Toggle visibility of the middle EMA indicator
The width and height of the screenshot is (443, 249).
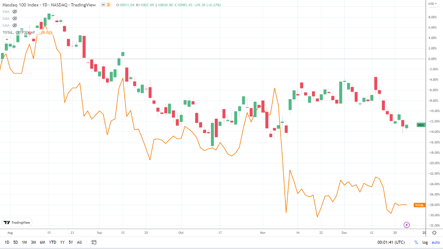coord(14,19)
